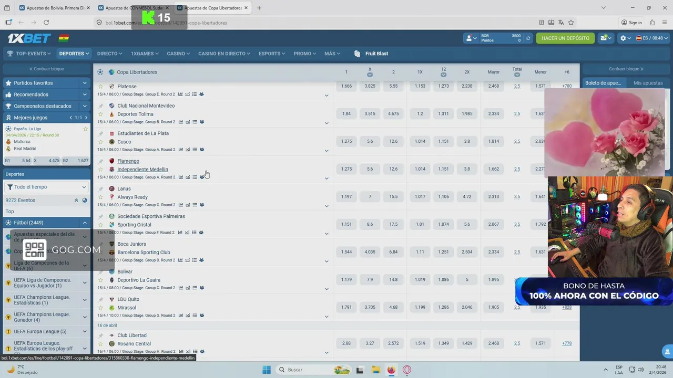Open File Explorer from taskbar

[x=375, y=370]
